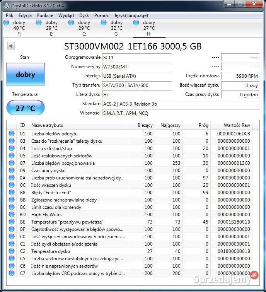Select drive G: status orb at 32 °C
Image resolution: width=266 pixels, height=292 pixels.
tap(104, 23)
